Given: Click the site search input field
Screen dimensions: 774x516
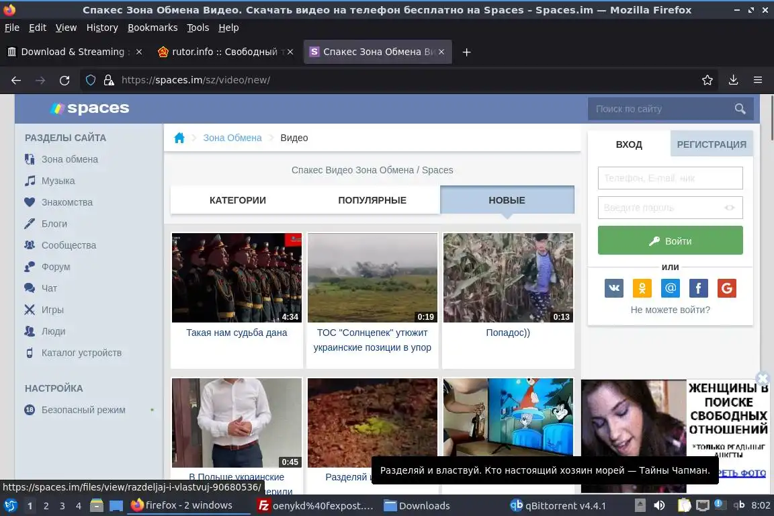Looking at the screenshot, I should coord(661,109).
